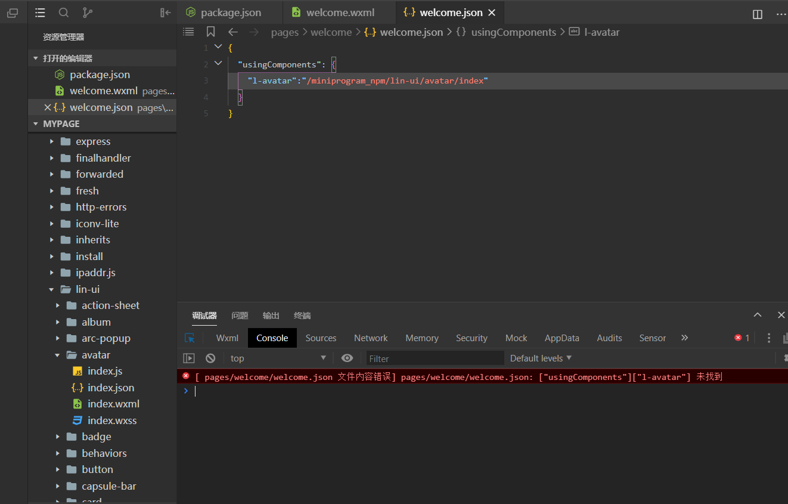
Task: Toggle the console sidebar icon
Action: tap(189, 358)
